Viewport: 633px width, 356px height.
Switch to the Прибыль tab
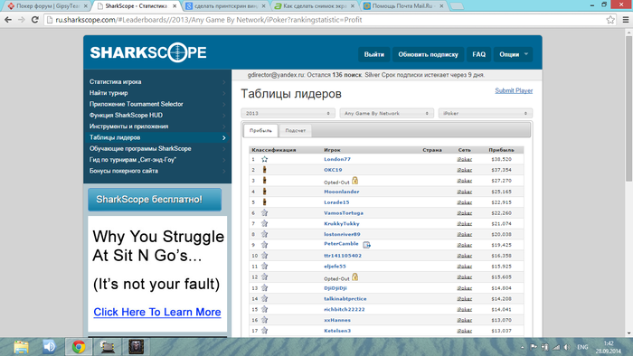point(260,131)
